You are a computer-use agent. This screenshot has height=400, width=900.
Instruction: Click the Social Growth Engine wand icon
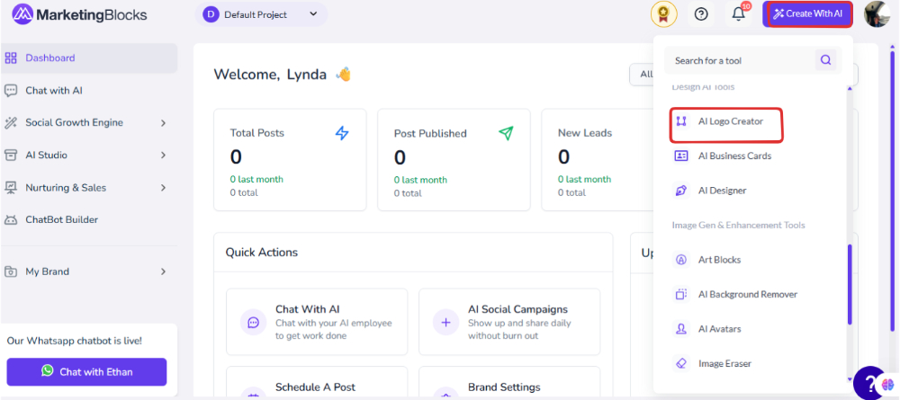coord(10,122)
